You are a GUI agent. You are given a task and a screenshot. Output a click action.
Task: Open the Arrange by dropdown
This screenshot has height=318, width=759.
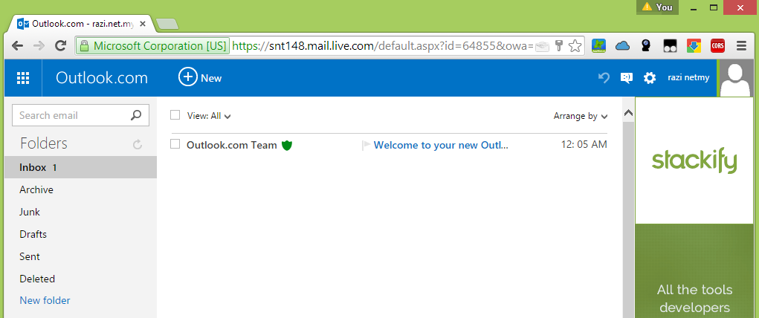tap(581, 116)
